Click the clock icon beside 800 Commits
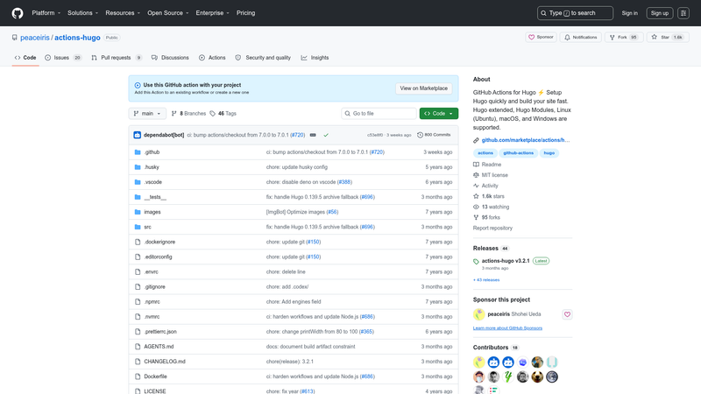The width and height of the screenshot is (701, 394). tap(420, 135)
